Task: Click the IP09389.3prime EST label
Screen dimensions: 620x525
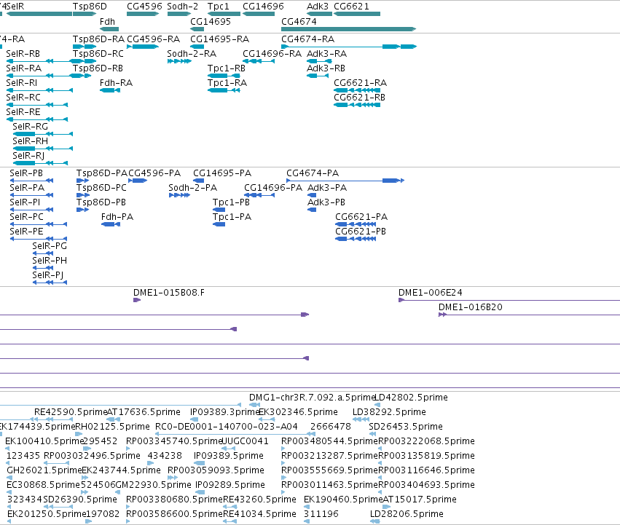Action: [225, 412]
